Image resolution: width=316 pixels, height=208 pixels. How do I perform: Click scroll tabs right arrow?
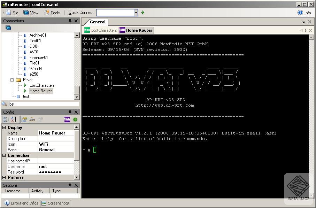click(x=306, y=30)
